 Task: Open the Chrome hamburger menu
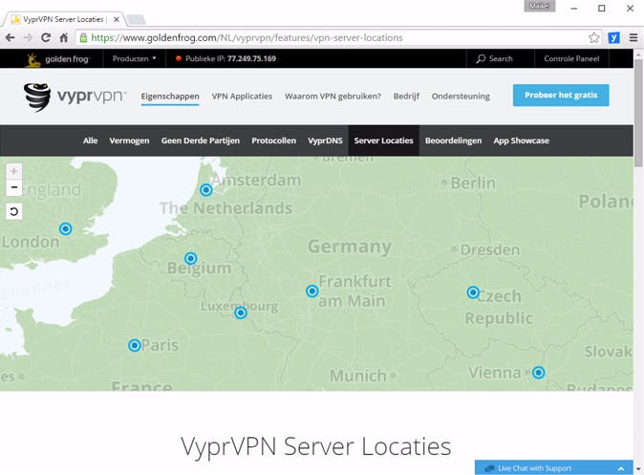[633, 38]
